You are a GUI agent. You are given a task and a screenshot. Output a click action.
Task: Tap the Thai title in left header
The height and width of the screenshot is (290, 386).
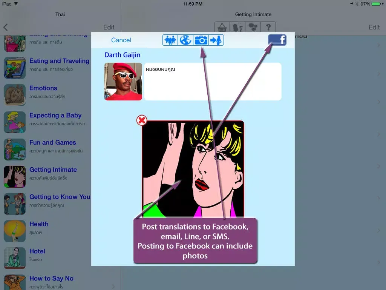coord(60,14)
